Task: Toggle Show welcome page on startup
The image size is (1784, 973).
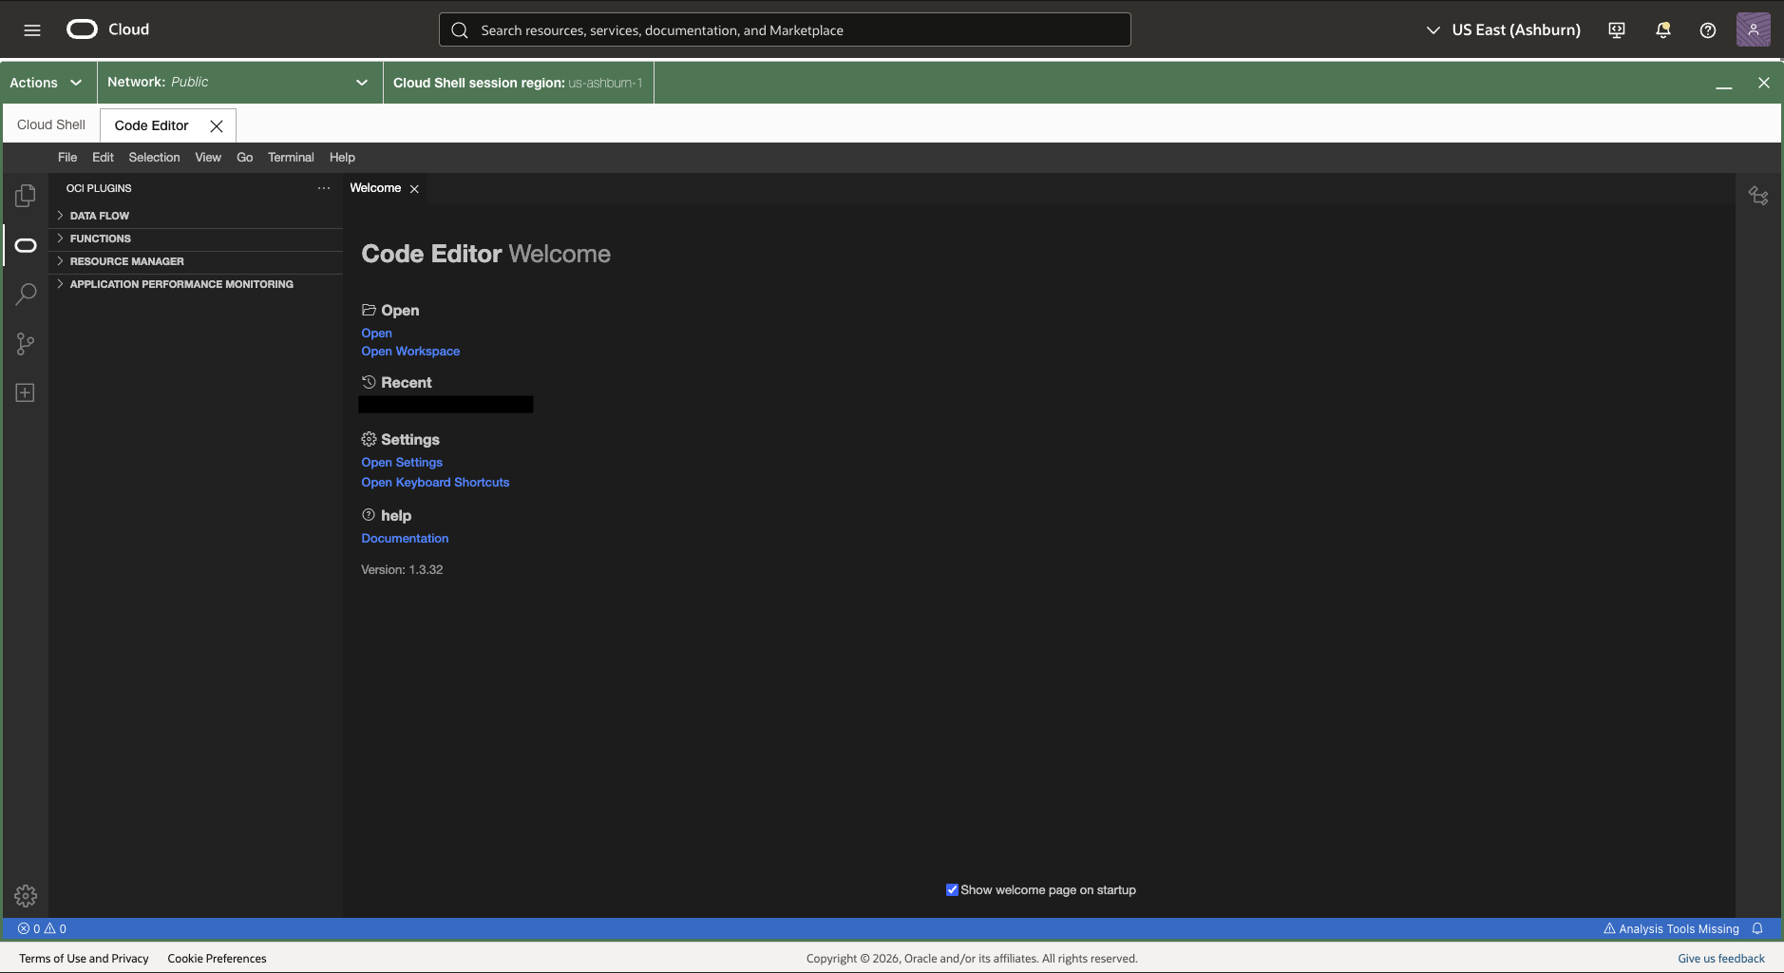Action: point(952,890)
